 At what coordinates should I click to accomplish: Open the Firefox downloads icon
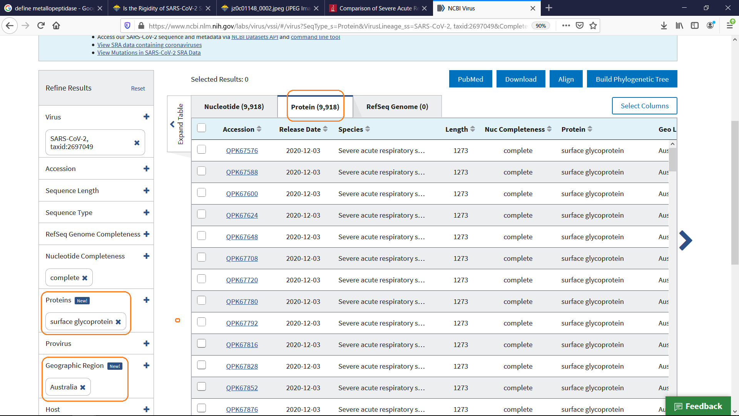(664, 26)
